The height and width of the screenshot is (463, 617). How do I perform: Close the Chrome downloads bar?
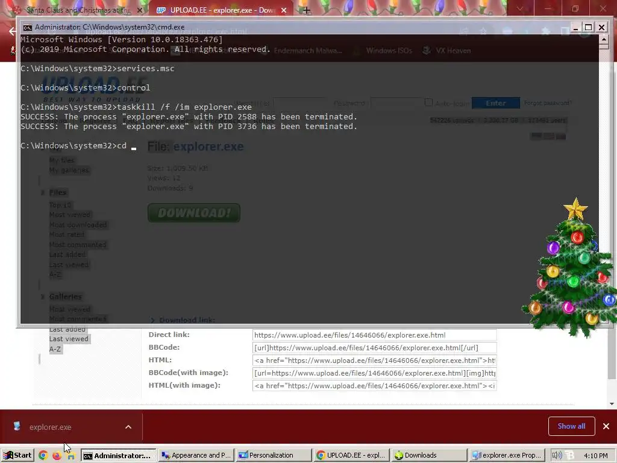tap(606, 426)
